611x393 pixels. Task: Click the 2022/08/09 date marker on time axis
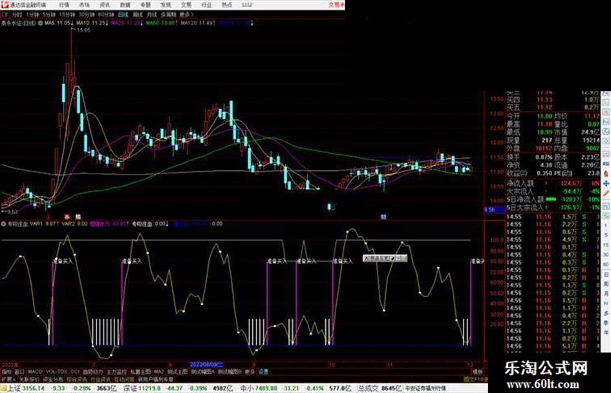(x=206, y=365)
